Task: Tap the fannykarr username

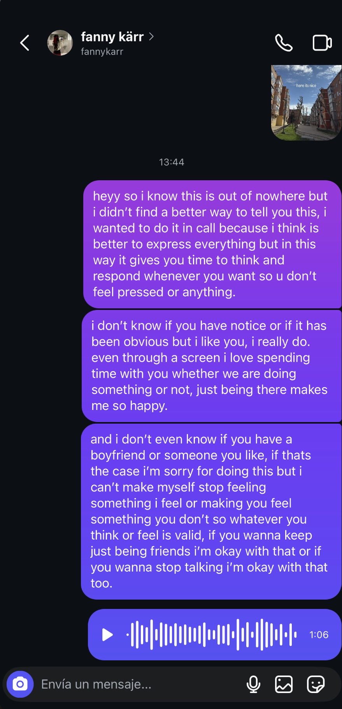Action: coord(102,51)
